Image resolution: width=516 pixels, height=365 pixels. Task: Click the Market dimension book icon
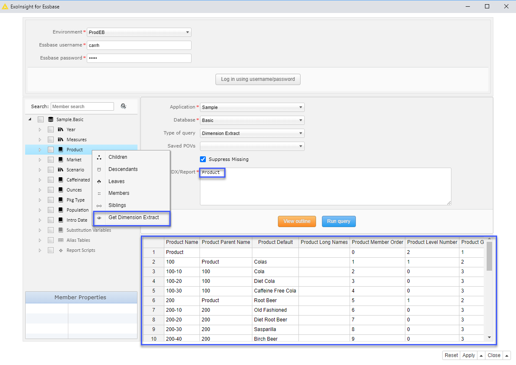click(x=61, y=160)
